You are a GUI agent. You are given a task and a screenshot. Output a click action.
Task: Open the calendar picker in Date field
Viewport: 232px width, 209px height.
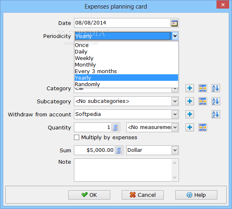pyautogui.click(x=174, y=23)
